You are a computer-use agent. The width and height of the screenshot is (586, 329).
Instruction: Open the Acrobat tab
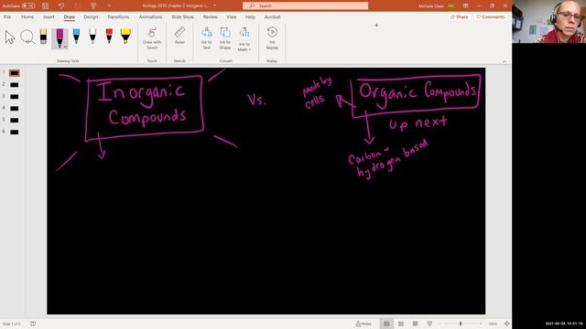(272, 17)
